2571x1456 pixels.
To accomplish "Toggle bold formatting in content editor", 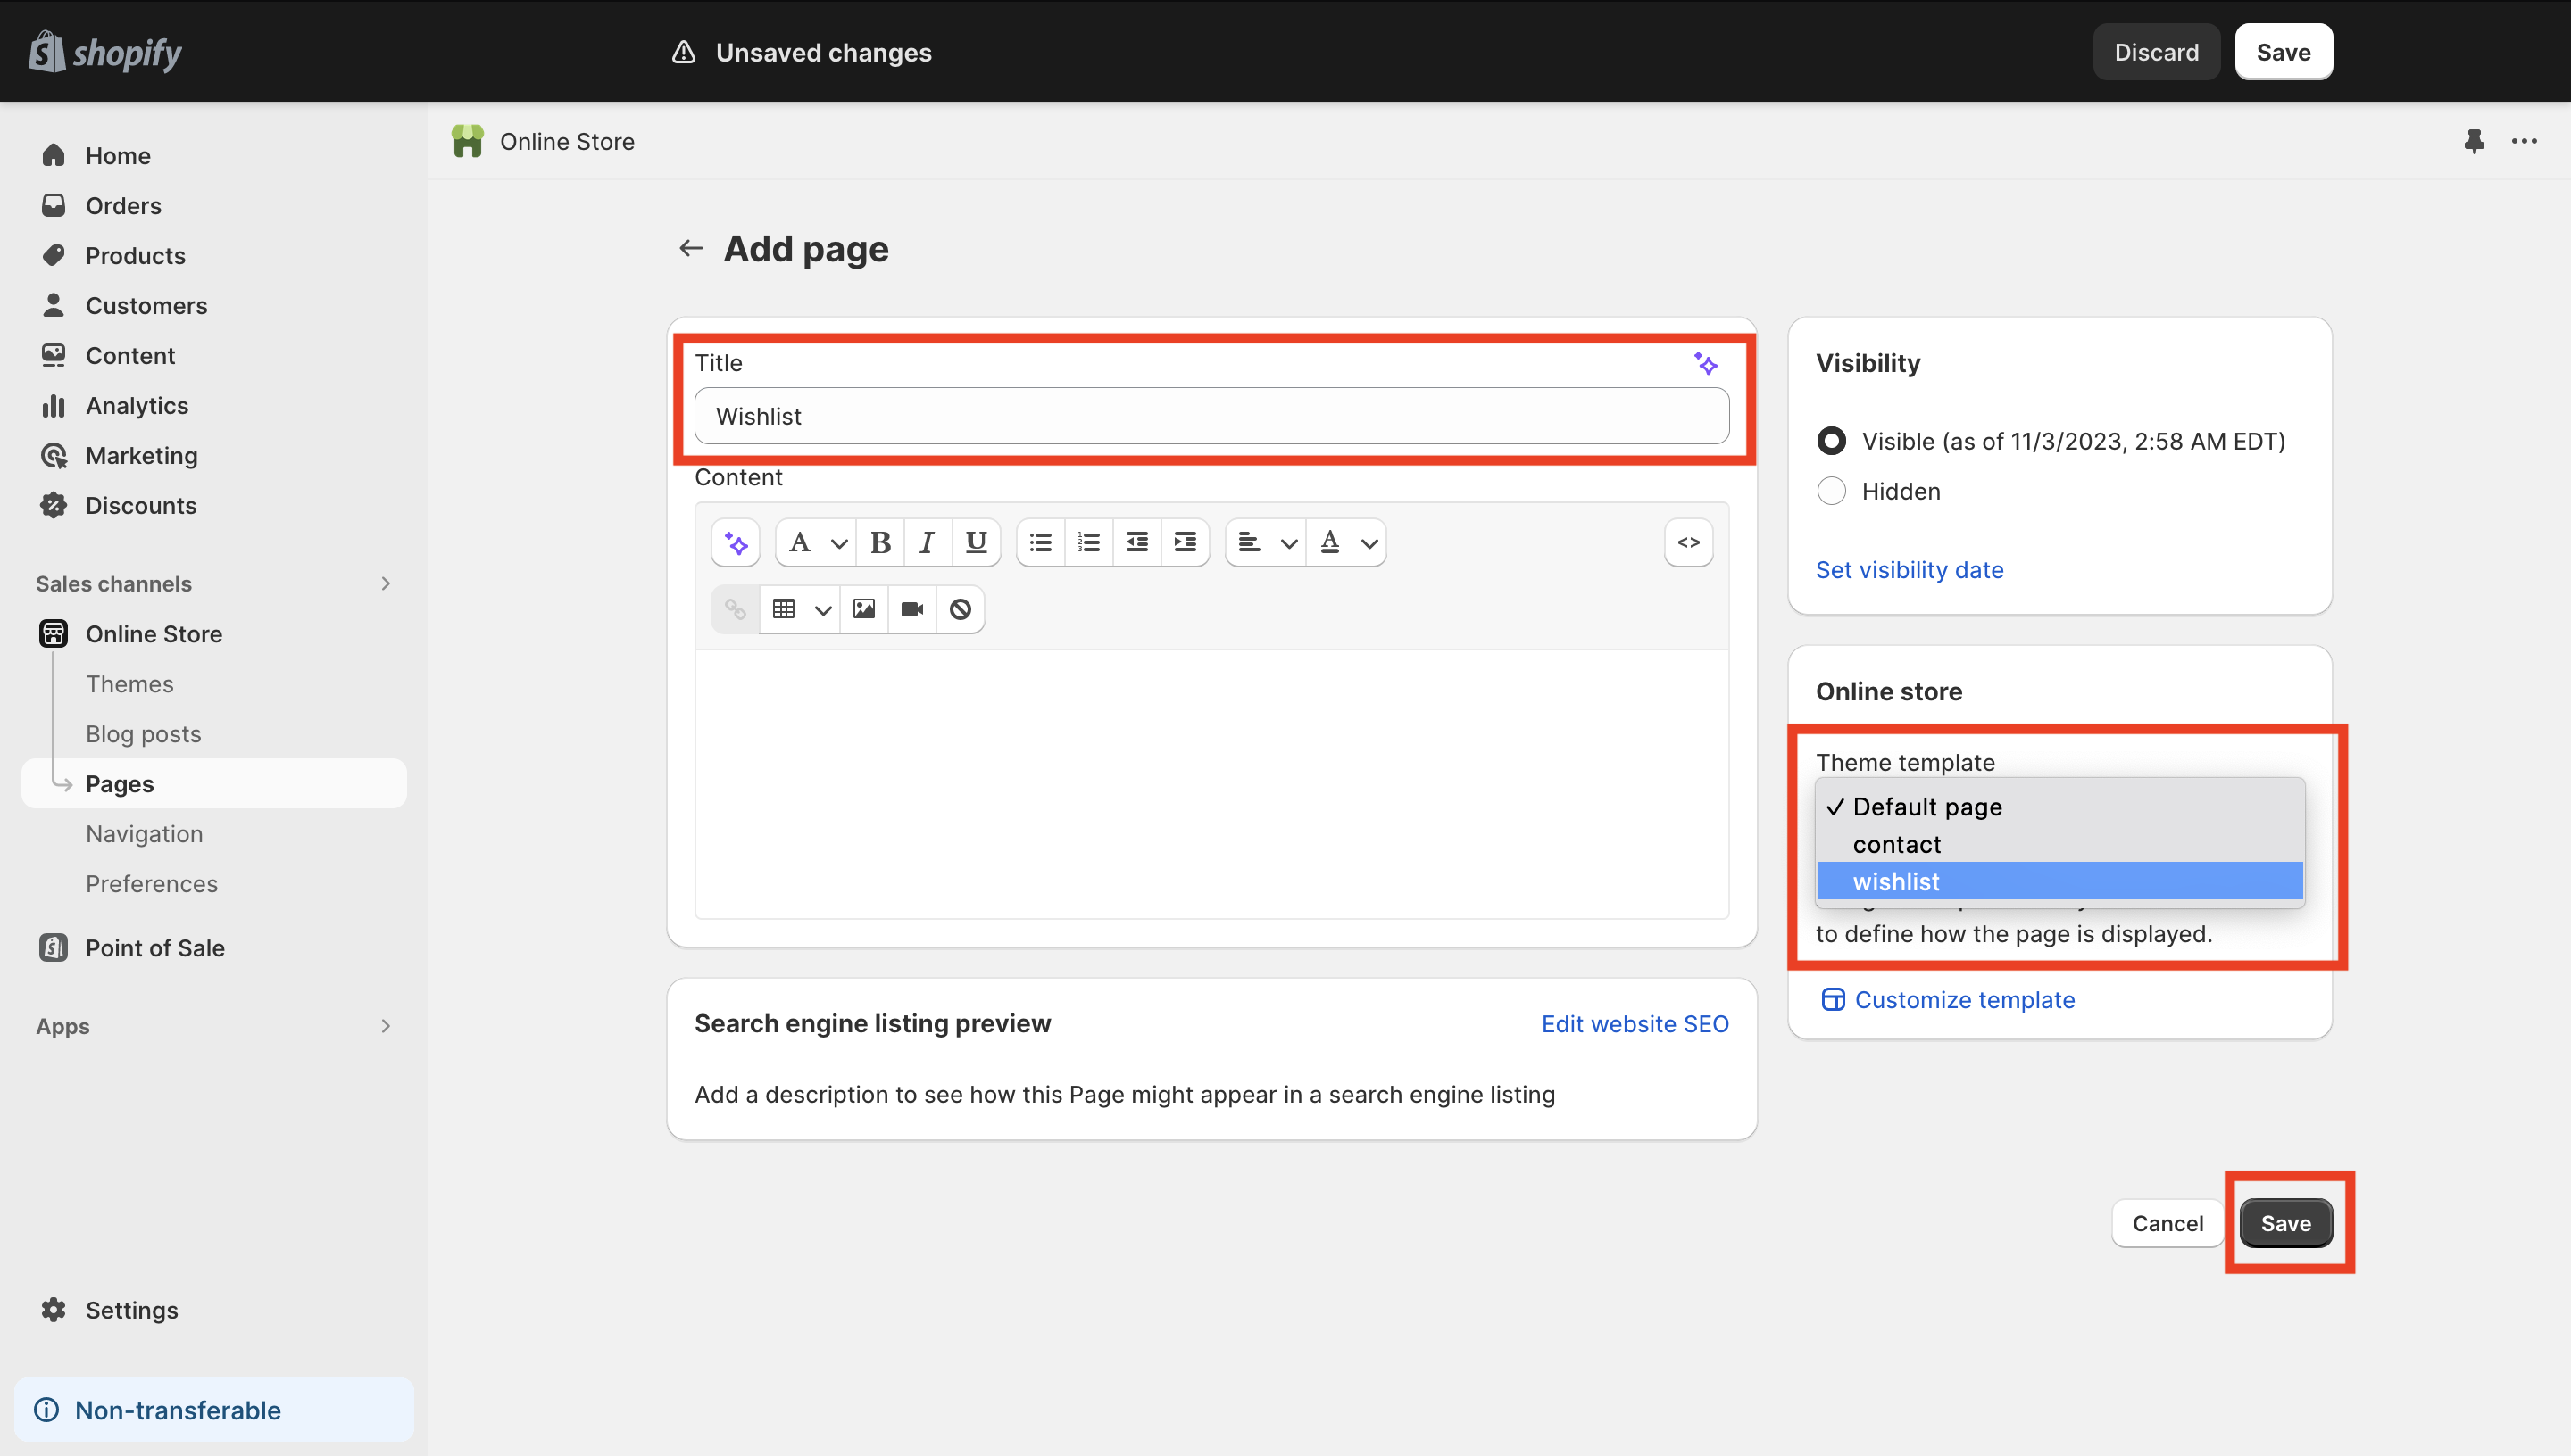I will [x=879, y=543].
